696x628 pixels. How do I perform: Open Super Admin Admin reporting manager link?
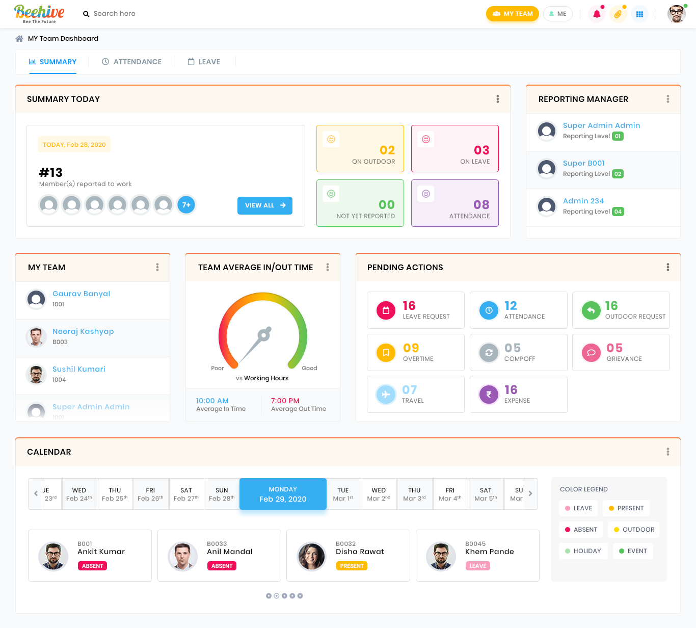(x=601, y=125)
